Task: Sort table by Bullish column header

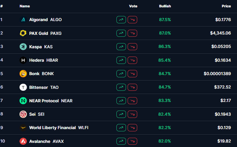Action: pos(165,6)
